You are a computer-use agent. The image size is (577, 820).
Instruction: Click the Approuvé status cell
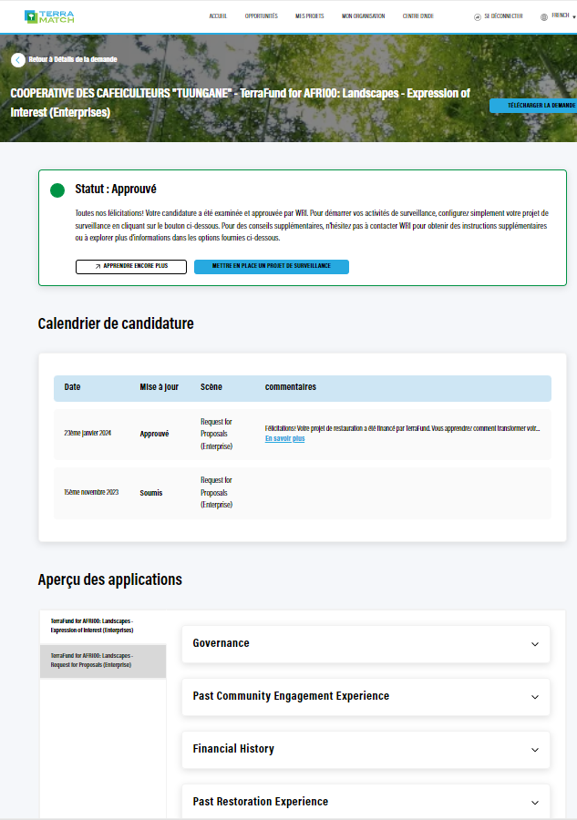(154, 434)
